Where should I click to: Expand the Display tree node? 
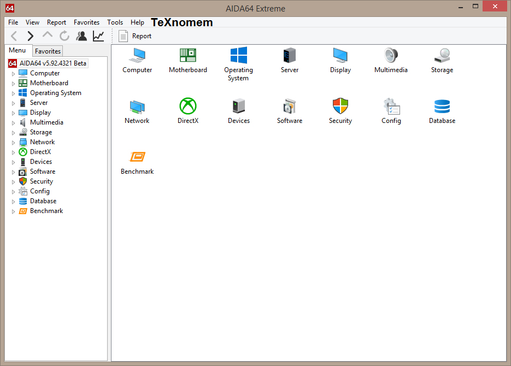pyautogui.click(x=13, y=113)
